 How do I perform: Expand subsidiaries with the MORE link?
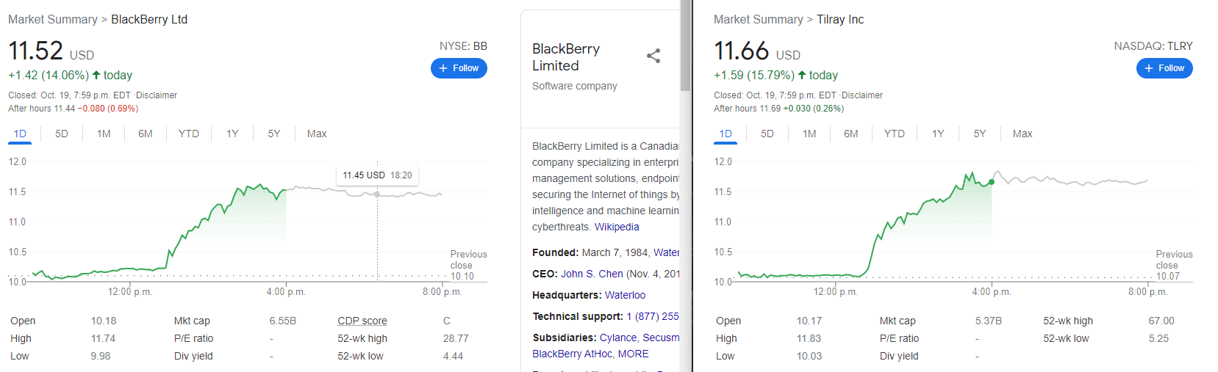(634, 354)
